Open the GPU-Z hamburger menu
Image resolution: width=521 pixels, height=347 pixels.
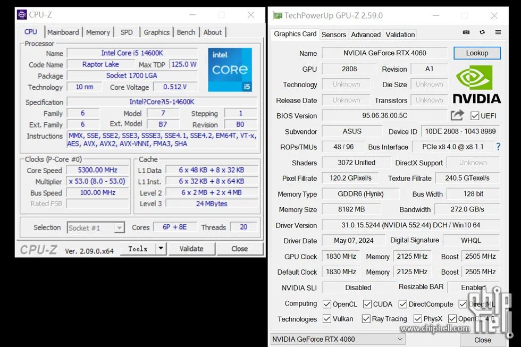click(x=498, y=32)
